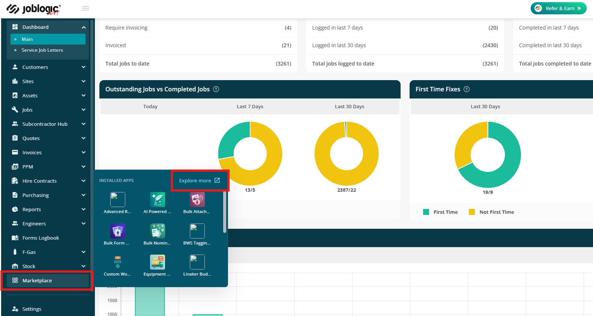Click the Forms Logbook book icon

click(x=15, y=238)
